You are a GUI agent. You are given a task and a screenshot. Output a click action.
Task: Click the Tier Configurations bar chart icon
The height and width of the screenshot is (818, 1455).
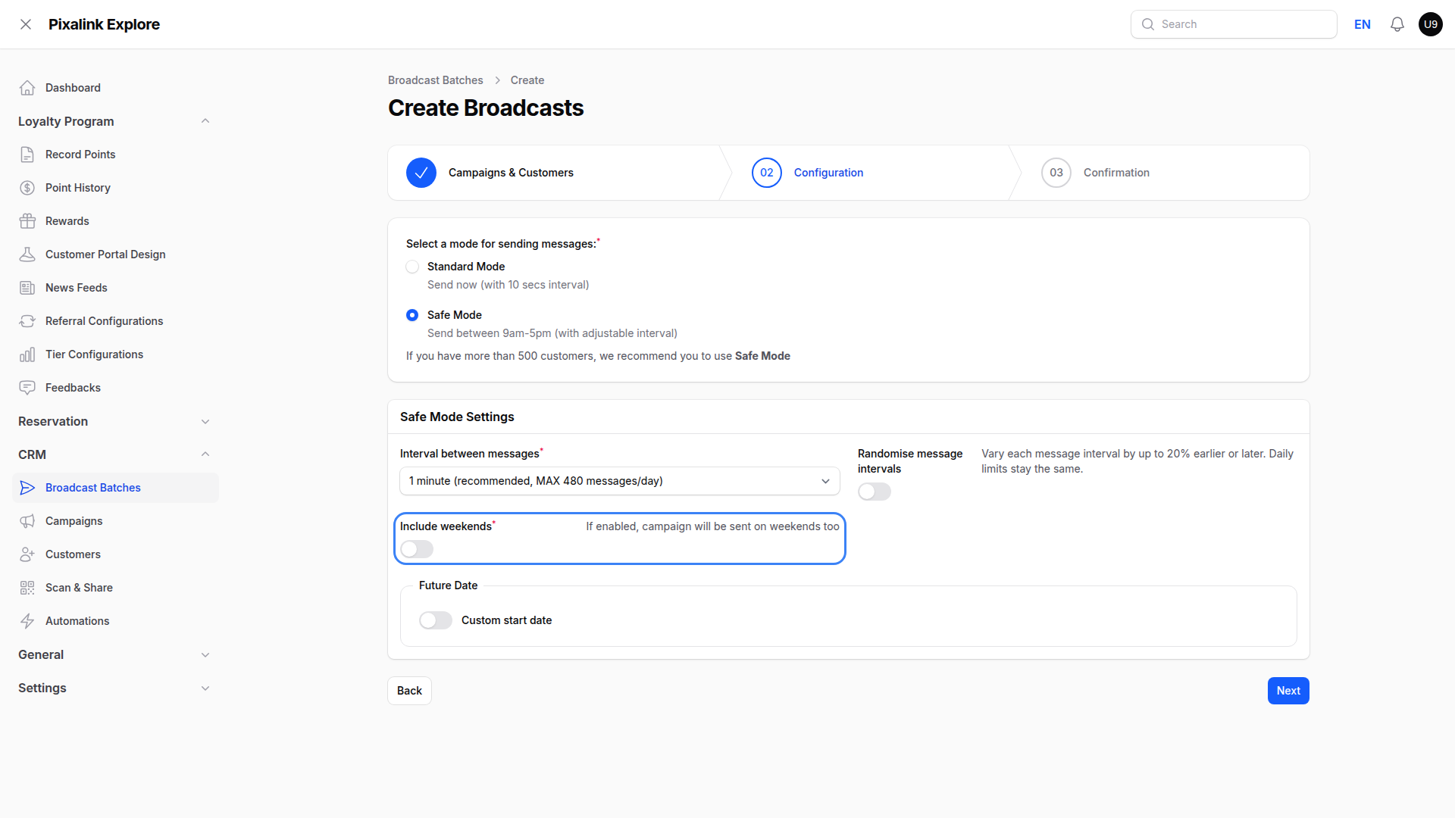coord(27,354)
